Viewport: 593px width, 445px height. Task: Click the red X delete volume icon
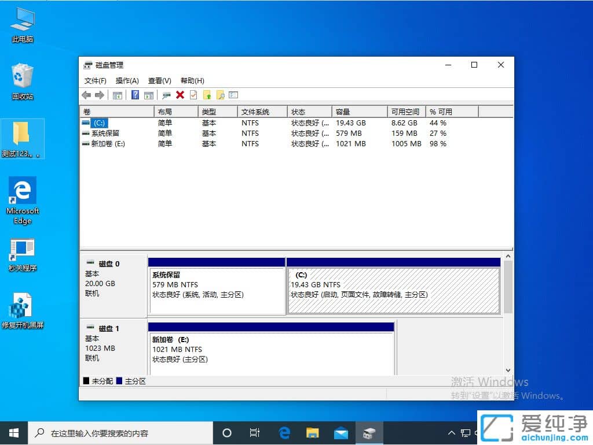pos(180,95)
